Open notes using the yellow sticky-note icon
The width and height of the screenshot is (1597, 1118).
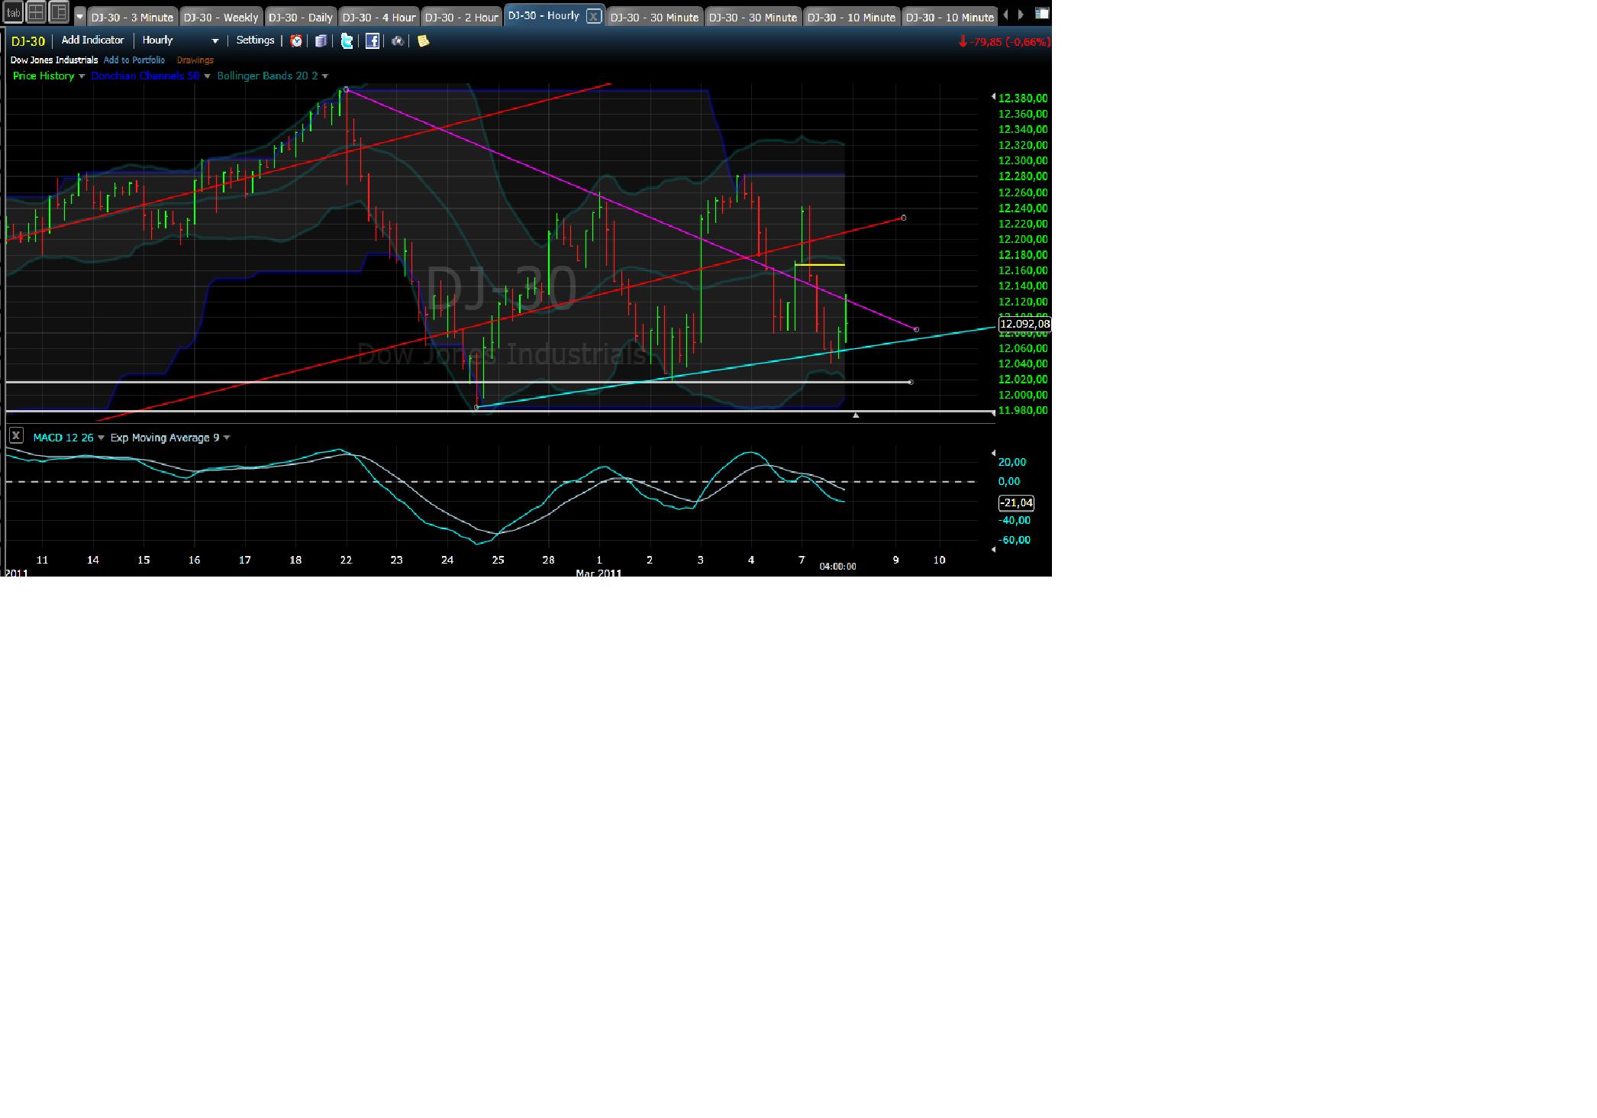point(422,40)
